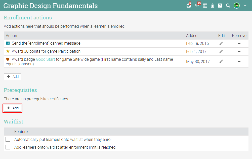
Task: Open the Good Start badge link
Action: coord(46,59)
